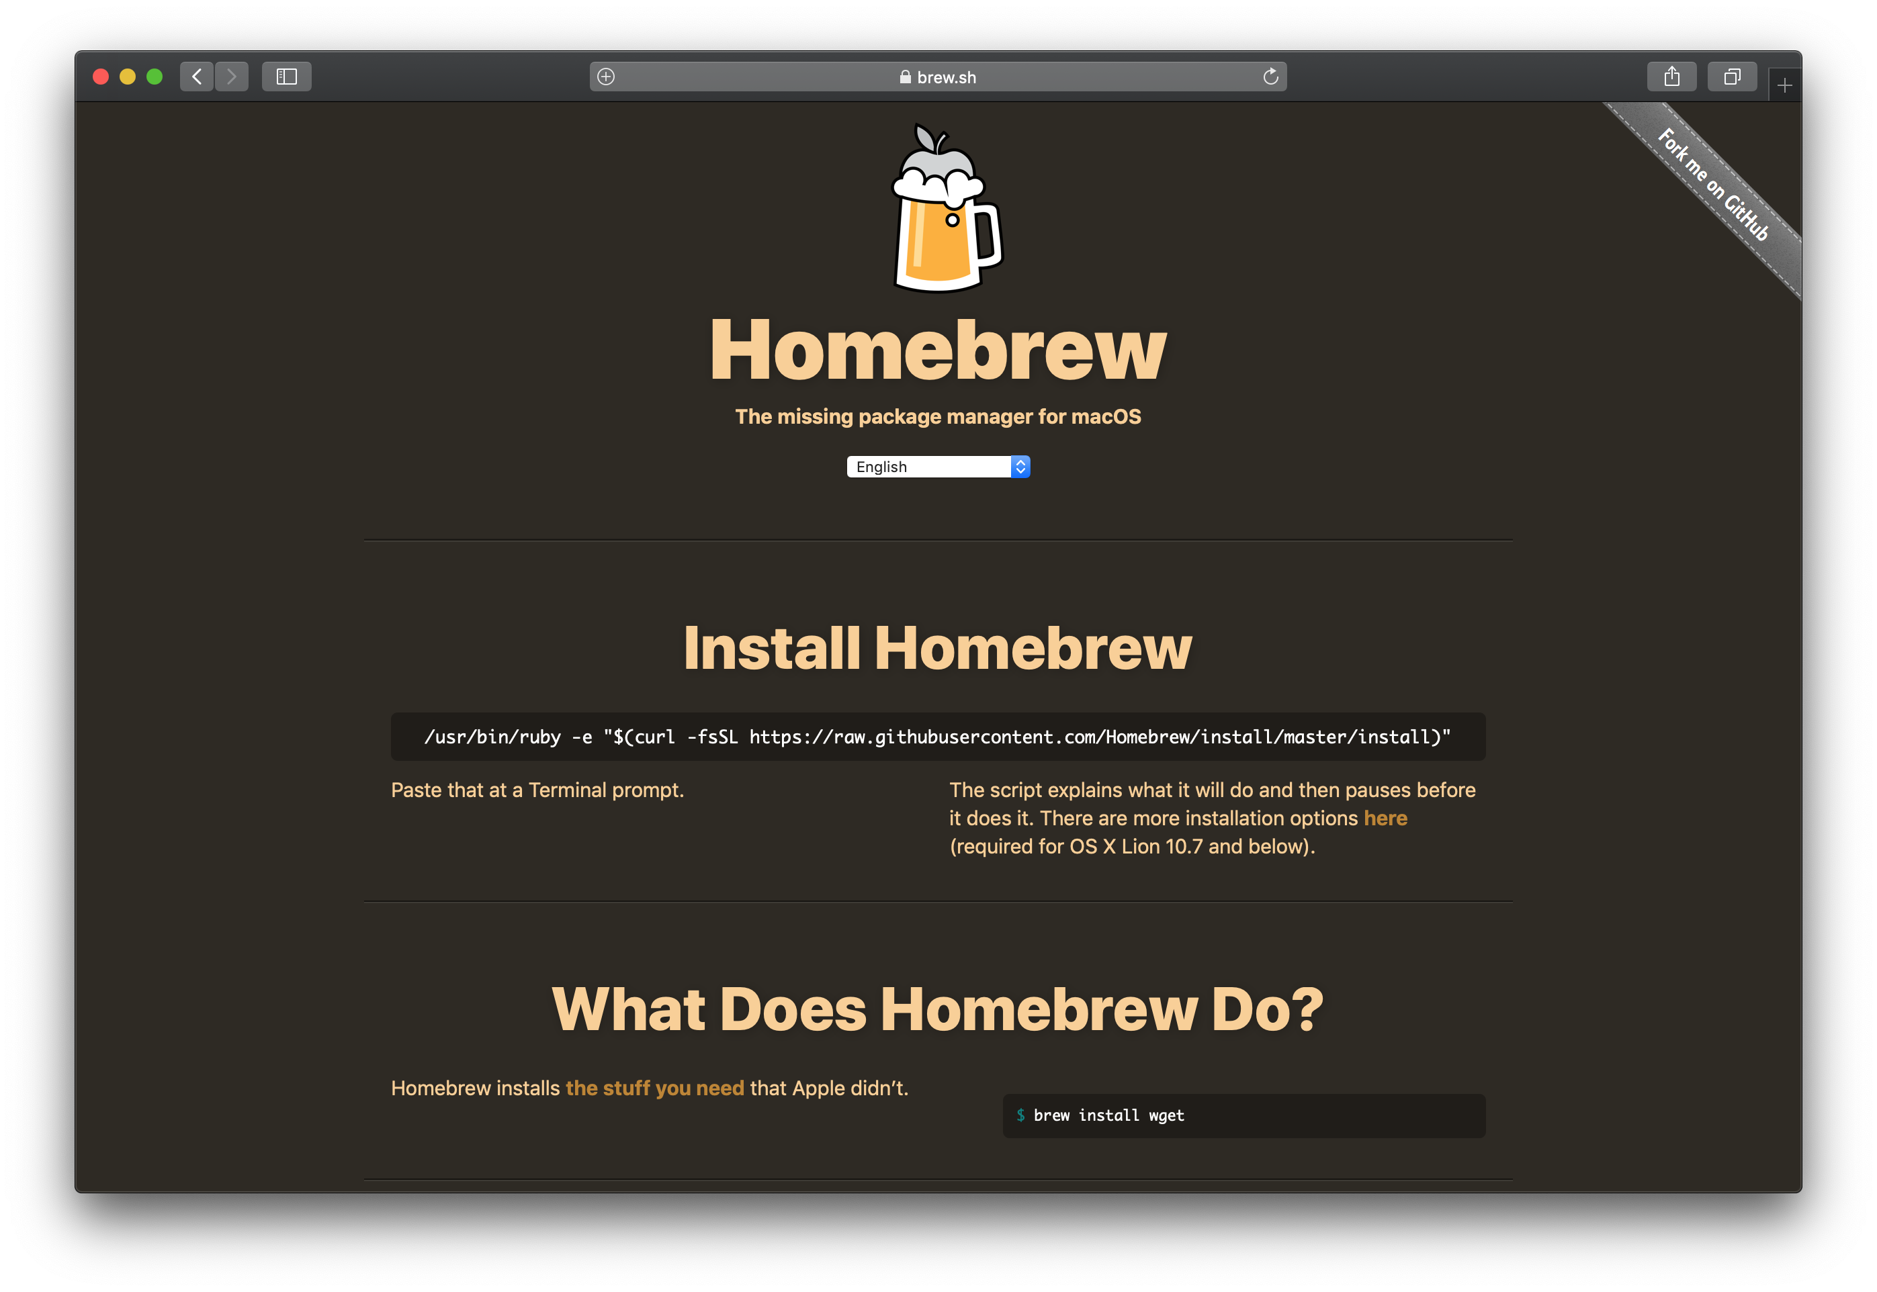Click the 'brew install wget' code block
This screenshot has height=1292, width=1877.
click(1243, 1115)
